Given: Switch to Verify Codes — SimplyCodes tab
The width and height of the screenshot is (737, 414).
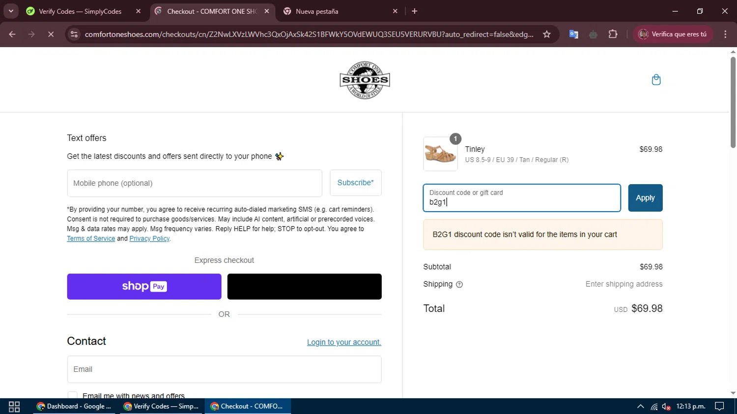Looking at the screenshot, I should (x=80, y=11).
